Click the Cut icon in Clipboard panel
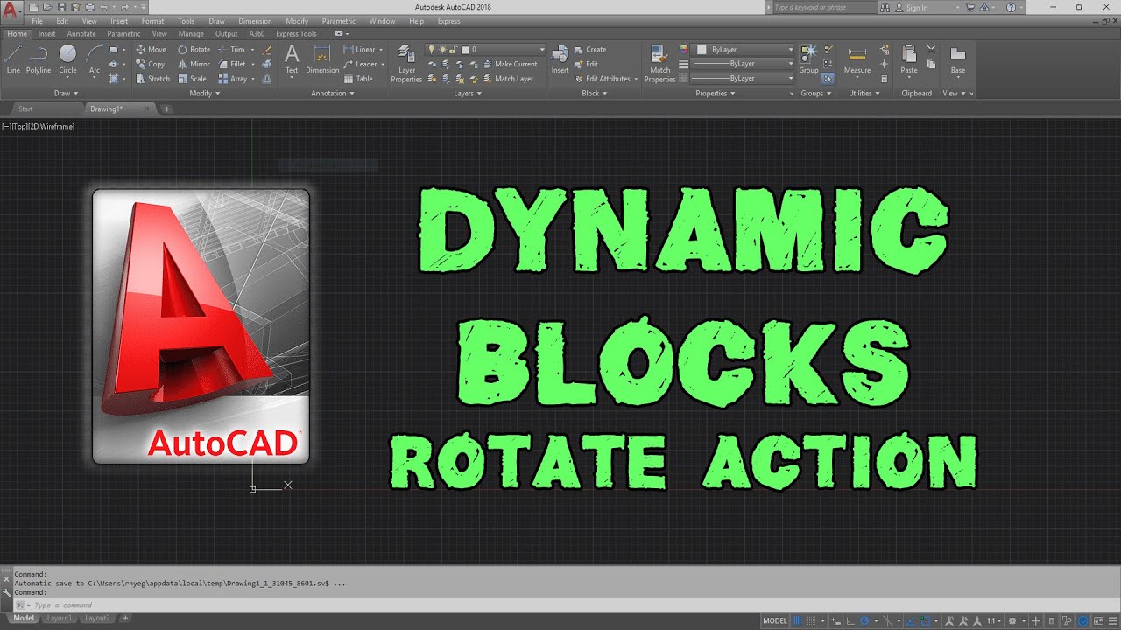The width and height of the screenshot is (1121, 630). [x=931, y=49]
